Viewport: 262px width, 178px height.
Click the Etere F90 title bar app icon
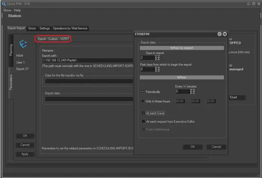coord(4,3)
